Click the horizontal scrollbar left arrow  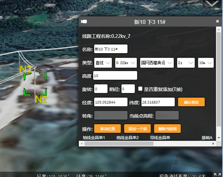[x=82, y=144]
